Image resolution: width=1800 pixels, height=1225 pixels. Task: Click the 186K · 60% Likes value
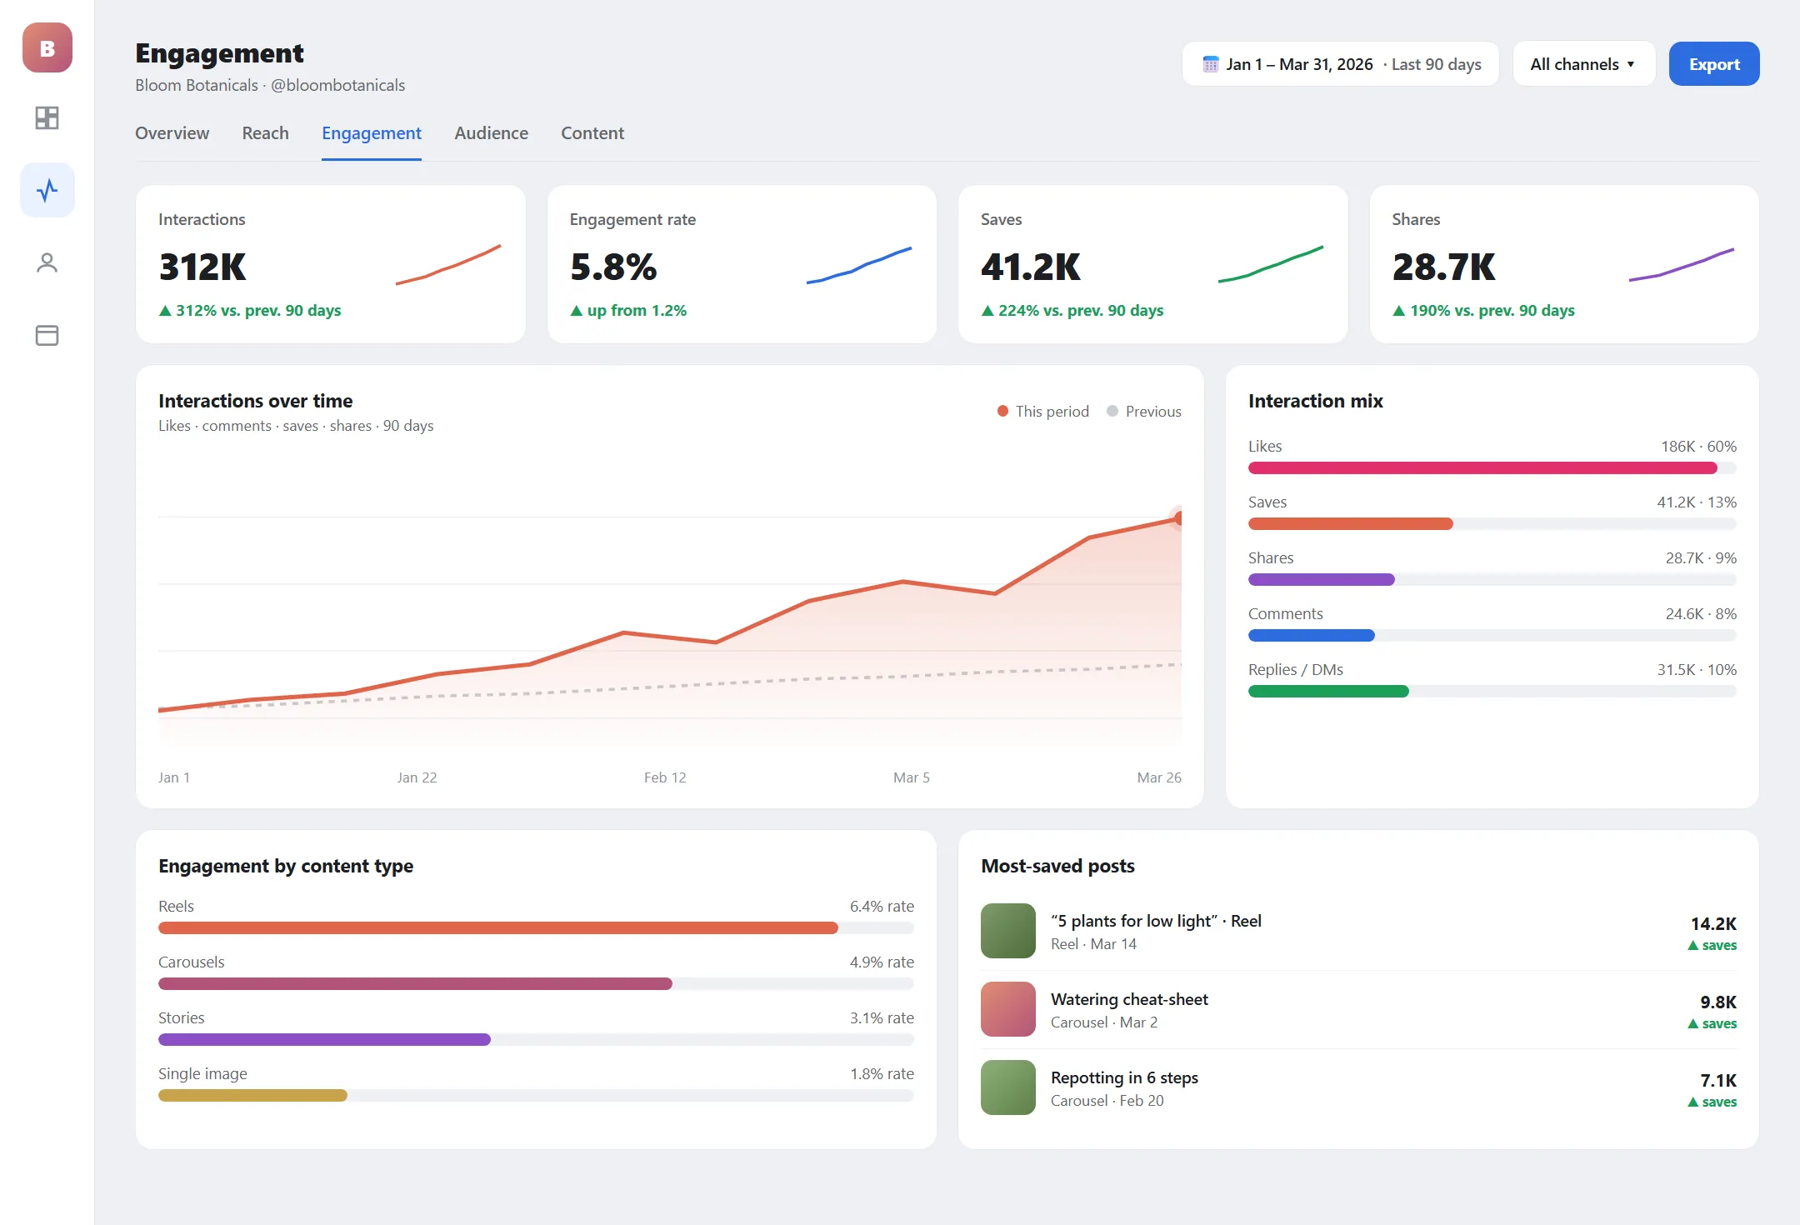click(x=1698, y=447)
